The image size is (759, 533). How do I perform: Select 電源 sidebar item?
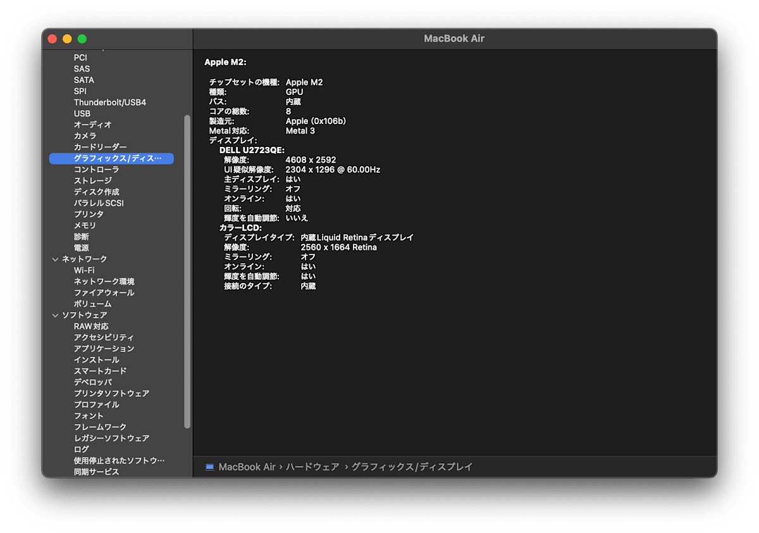(81, 248)
